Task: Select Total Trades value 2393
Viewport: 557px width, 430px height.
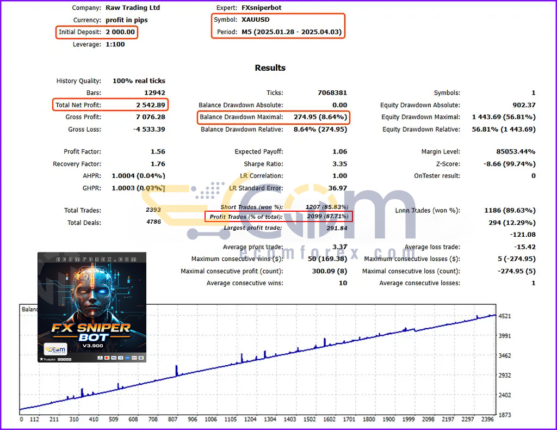Action: click(153, 210)
